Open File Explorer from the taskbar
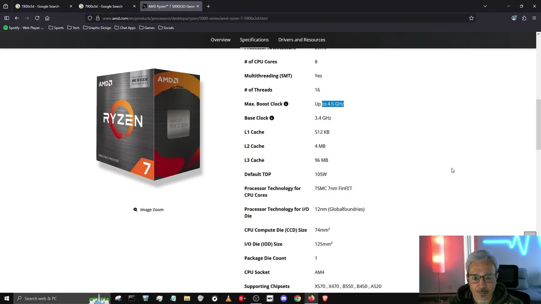 187,299
